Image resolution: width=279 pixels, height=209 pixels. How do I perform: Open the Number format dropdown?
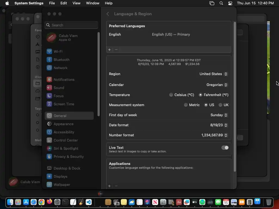[x=214, y=135]
